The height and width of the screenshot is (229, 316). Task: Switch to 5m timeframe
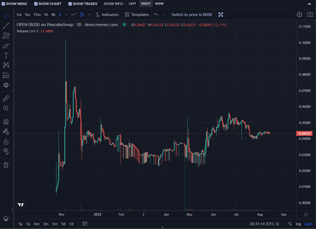[27, 15]
